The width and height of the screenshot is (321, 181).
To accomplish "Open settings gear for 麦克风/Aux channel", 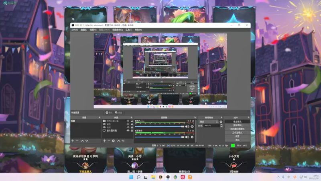I will tap(192, 127).
